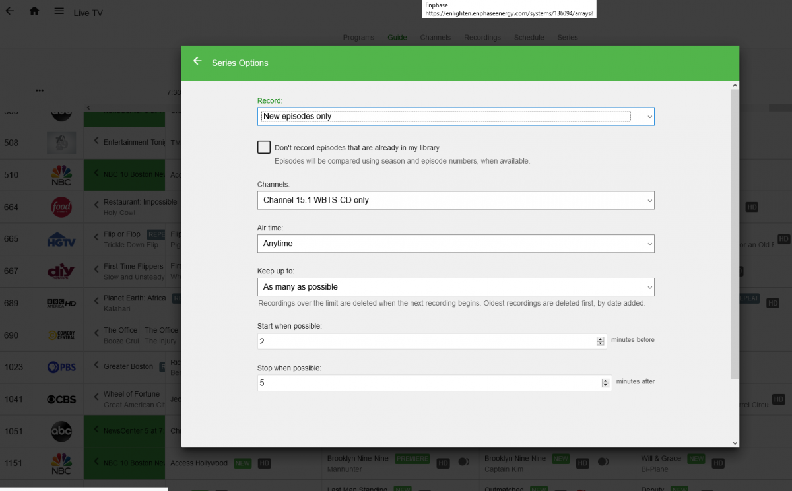Open the Entertainment Tonight guide entry
This screenshot has height=491, width=792.
(x=125, y=143)
